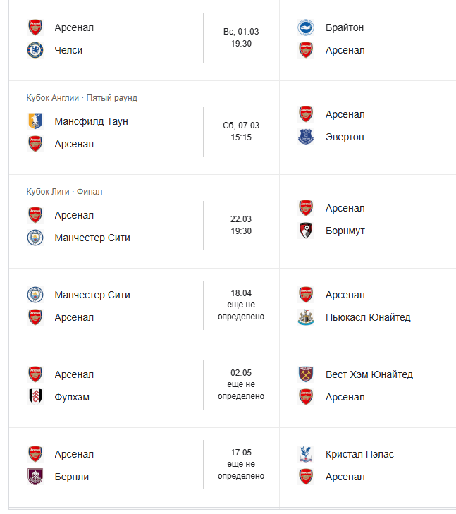Image resolution: width=456 pixels, height=514 pixels.
Task: Select the Bournemouth club crest
Action: point(305,231)
